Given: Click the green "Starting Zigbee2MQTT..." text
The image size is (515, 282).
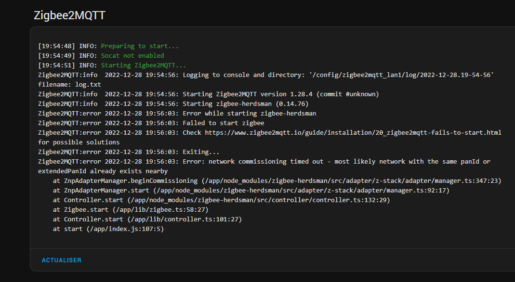Looking at the screenshot, I should tap(143, 65).
